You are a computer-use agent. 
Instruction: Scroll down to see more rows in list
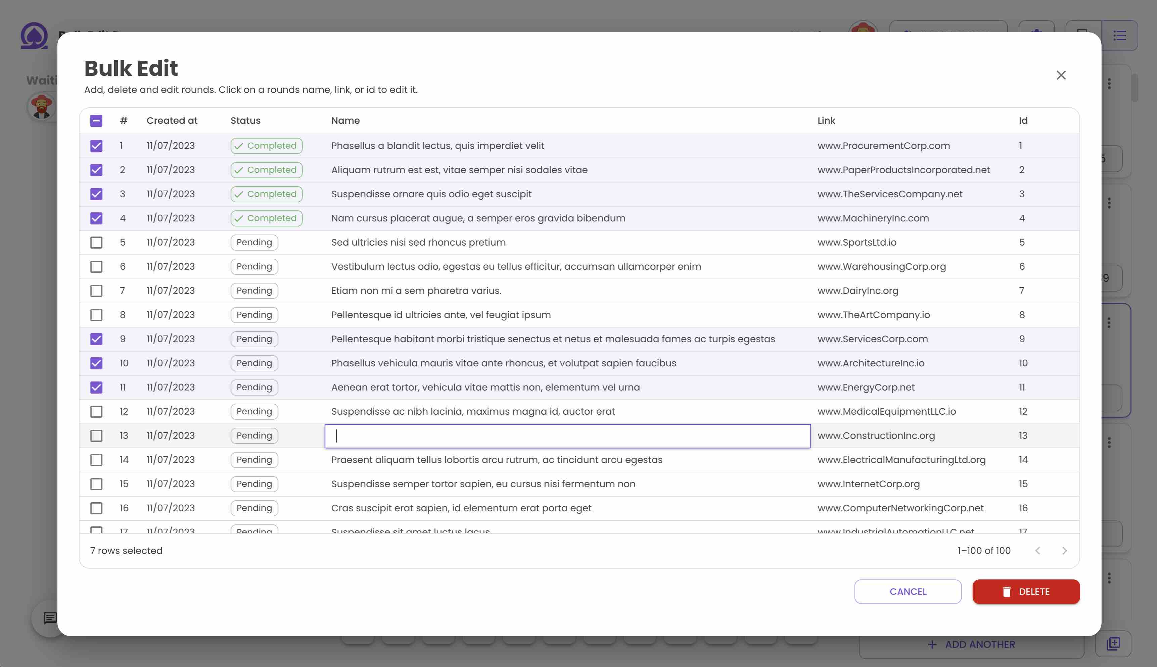tap(1064, 550)
